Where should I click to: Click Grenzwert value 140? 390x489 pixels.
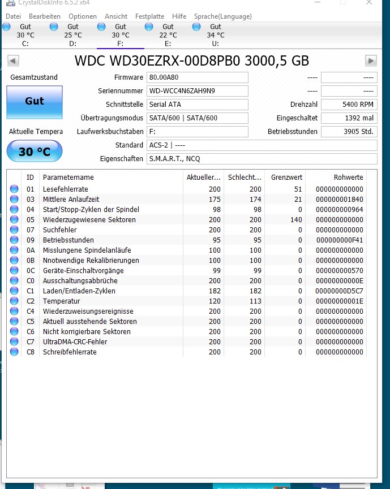(296, 219)
